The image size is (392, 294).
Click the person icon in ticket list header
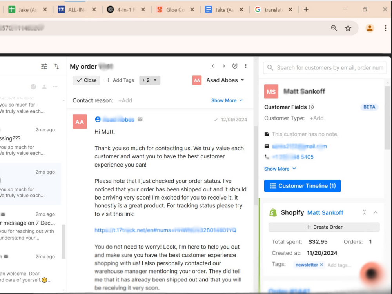click(44, 87)
